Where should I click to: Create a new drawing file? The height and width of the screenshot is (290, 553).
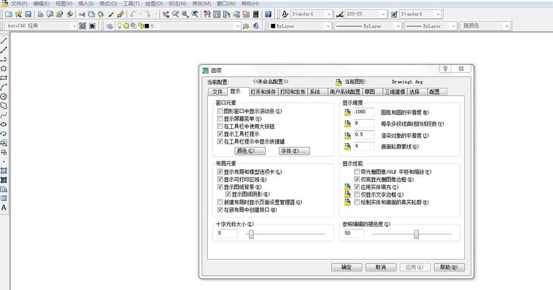pos(9,14)
